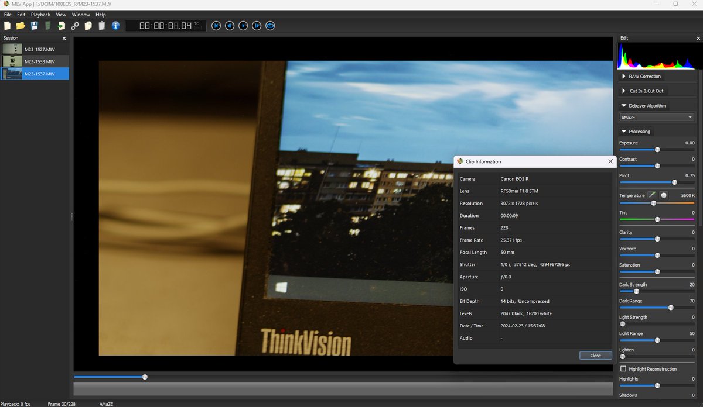Click the Highlights slider handle
Screen dimensions: 703x407
657,385
